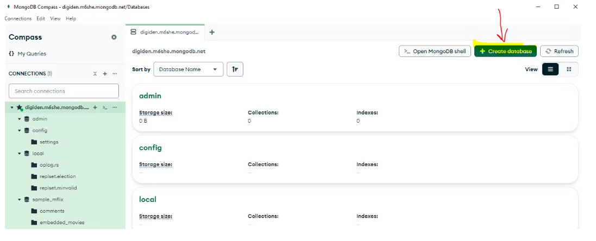The image size is (596, 241).
Task: Collapse all connections icon in CONNECTIONS header
Action: [x=95, y=74]
